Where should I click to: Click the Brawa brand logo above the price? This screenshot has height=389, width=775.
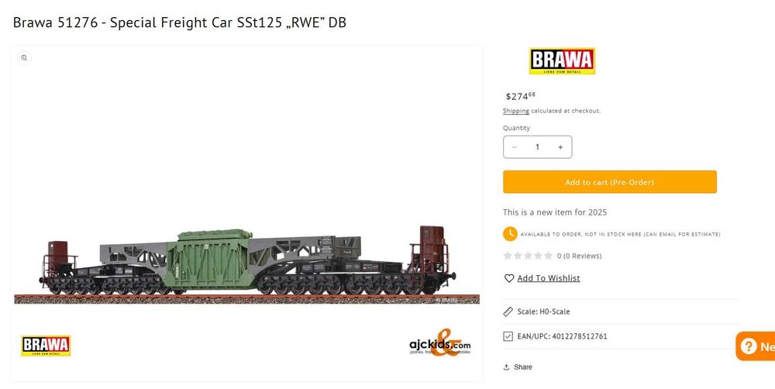(x=562, y=61)
